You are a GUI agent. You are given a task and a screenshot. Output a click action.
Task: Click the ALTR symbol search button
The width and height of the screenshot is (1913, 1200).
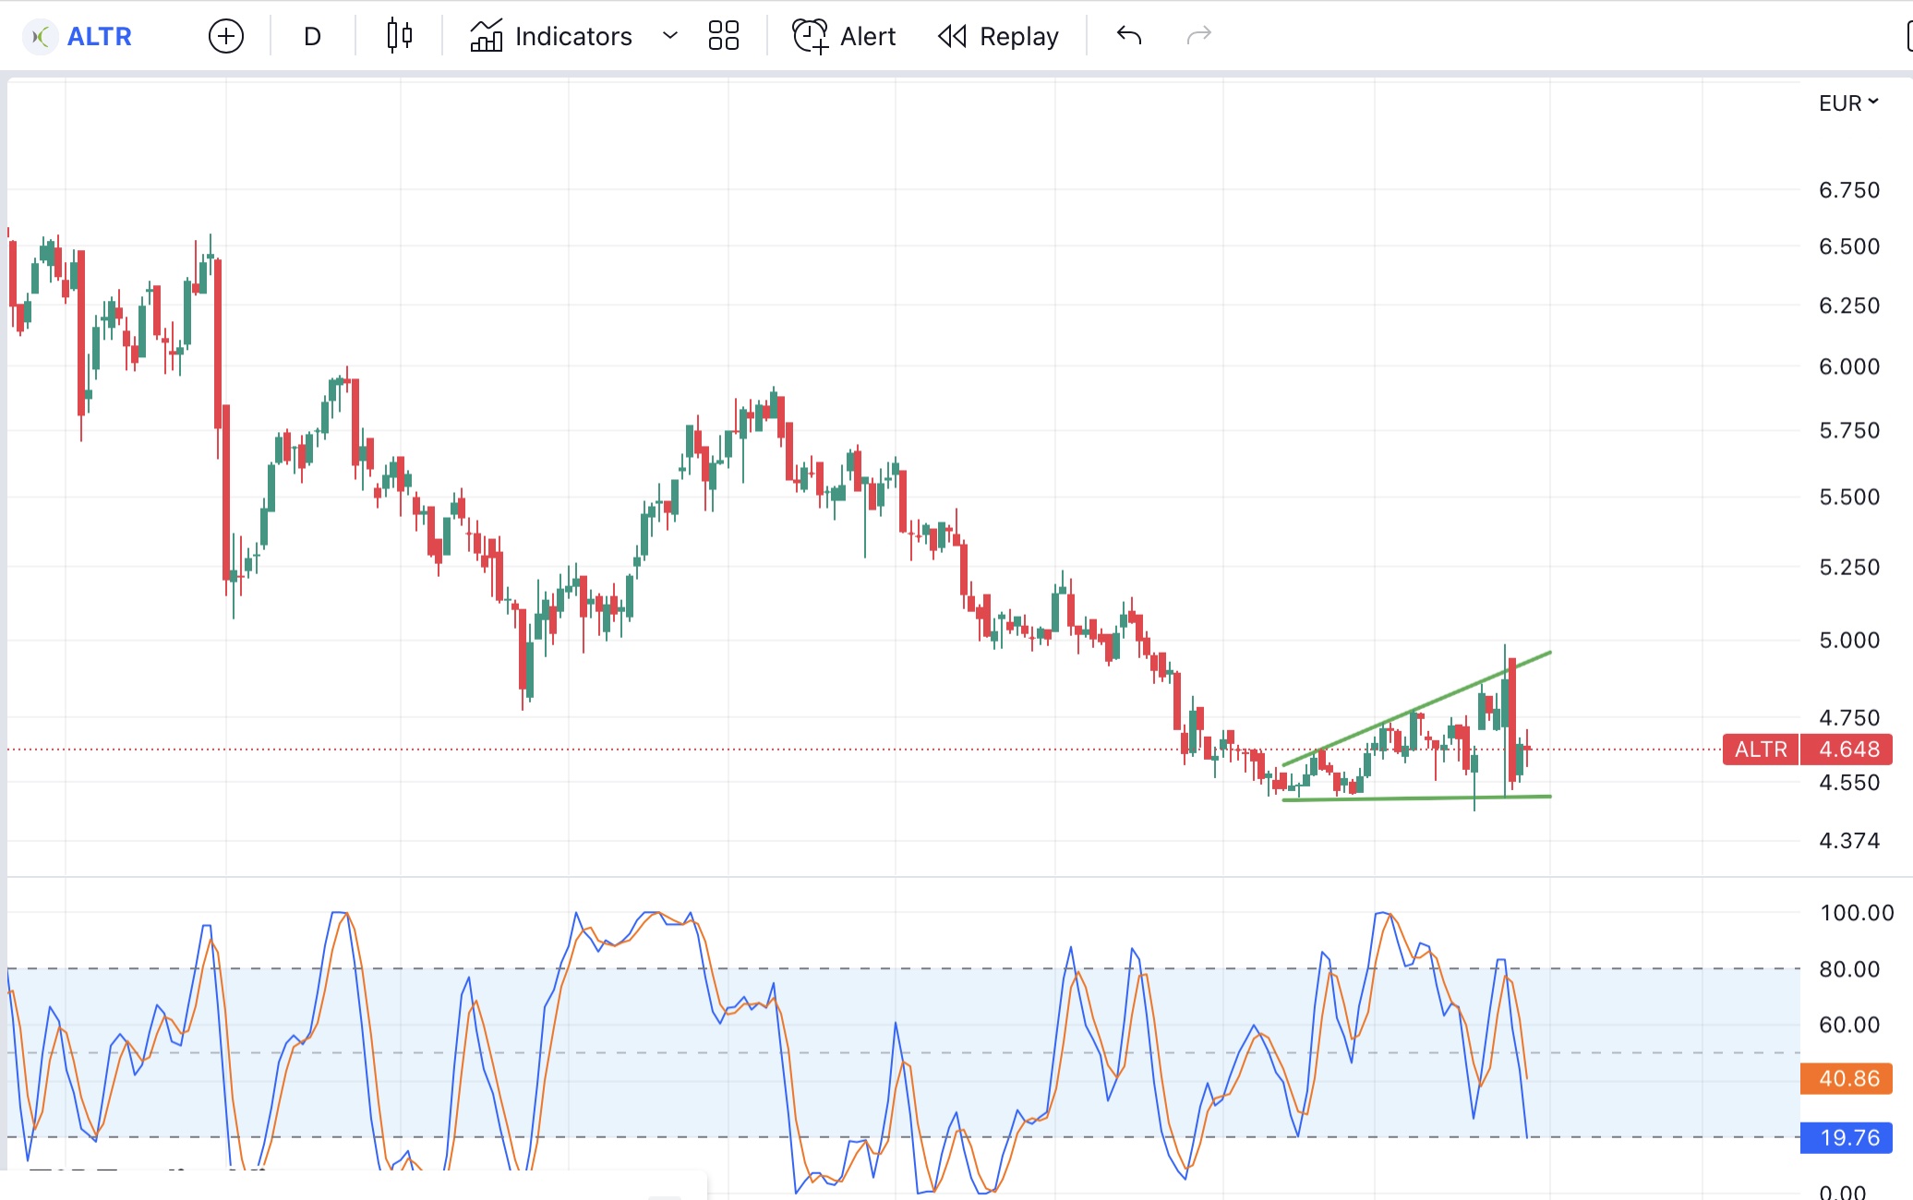point(99,37)
